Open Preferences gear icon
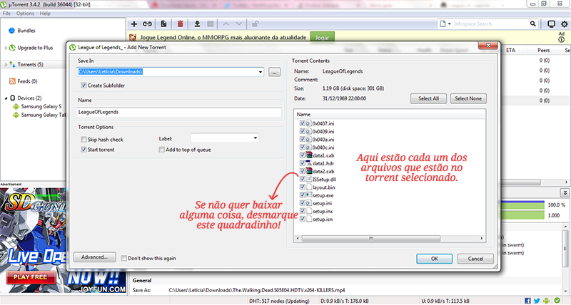The width and height of the screenshot is (571, 305). (565, 24)
